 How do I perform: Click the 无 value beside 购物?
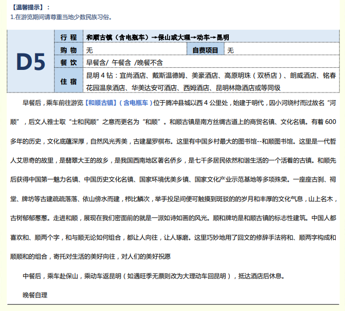click(89, 50)
